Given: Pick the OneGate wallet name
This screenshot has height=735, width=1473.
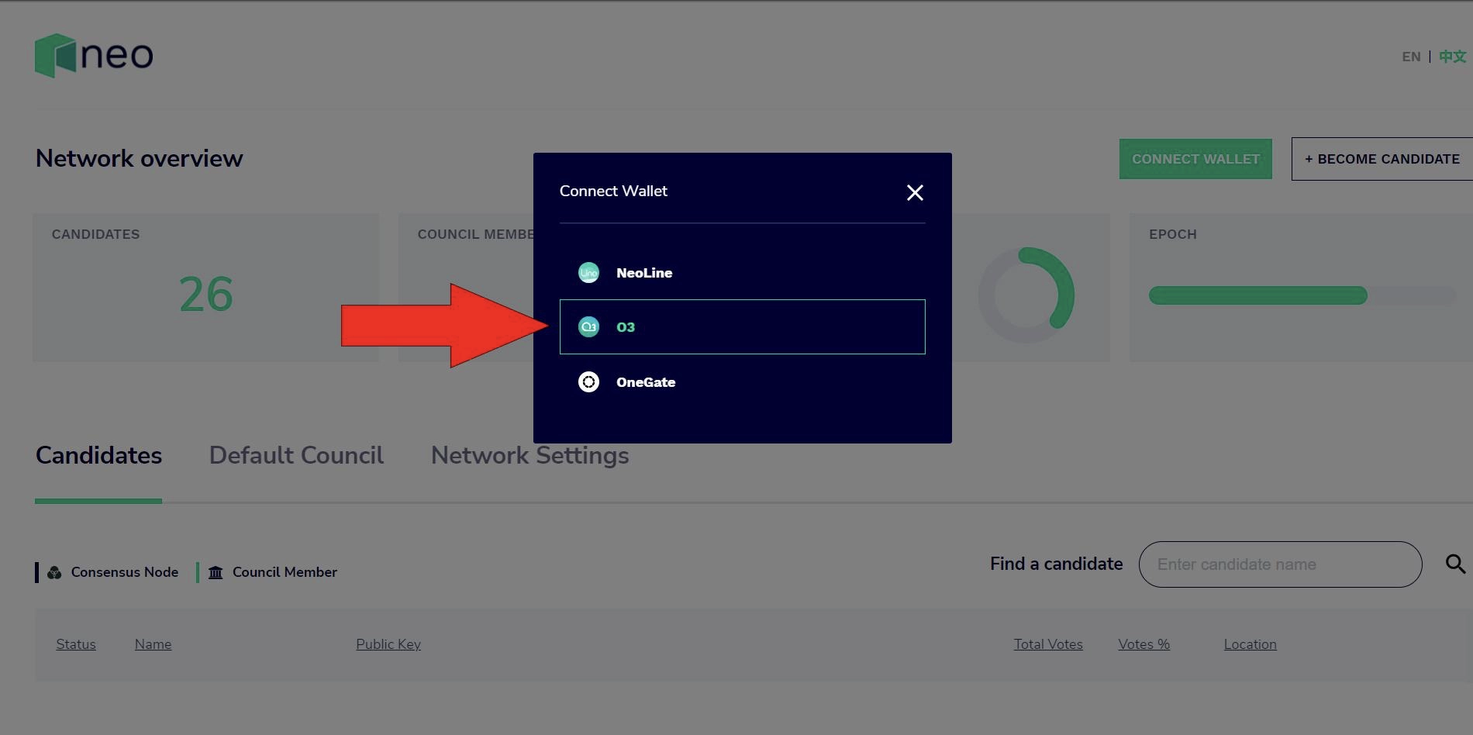Looking at the screenshot, I should coord(646,382).
